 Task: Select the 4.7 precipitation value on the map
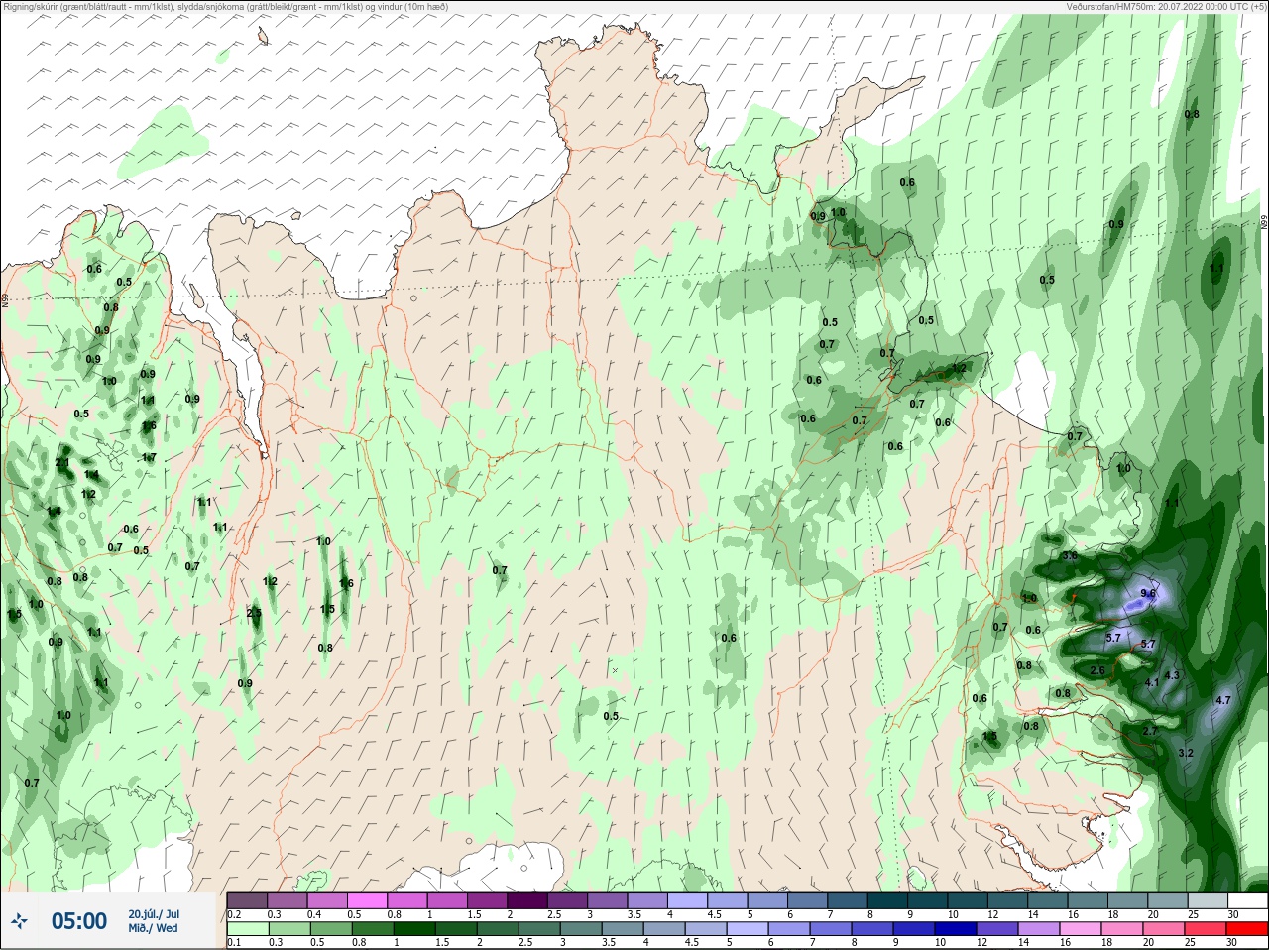coord(1222,700)
